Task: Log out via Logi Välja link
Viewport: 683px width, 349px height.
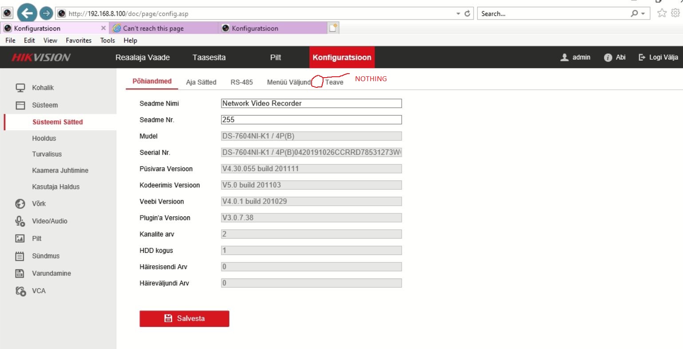Action: coord(659,57)
